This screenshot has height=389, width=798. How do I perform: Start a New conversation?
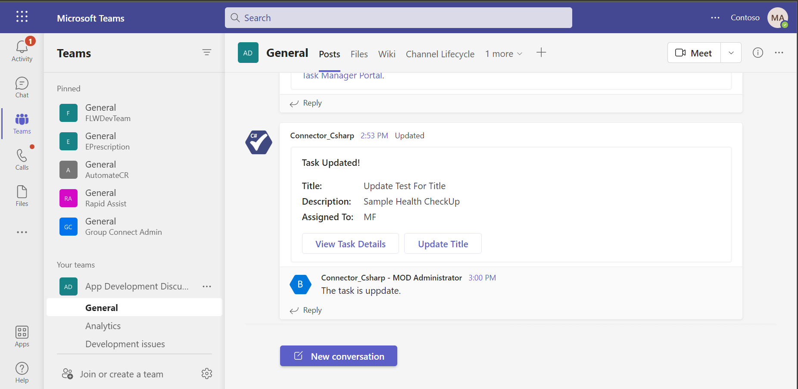(x=339, y=356)
